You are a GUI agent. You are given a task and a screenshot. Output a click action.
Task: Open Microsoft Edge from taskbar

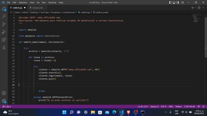point(114,112)
